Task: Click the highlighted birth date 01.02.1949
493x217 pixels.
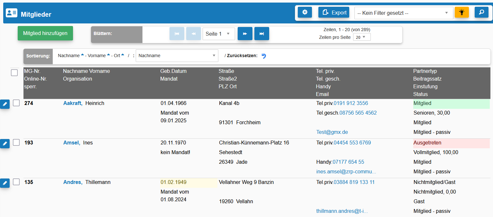Action: pos(188,183)
